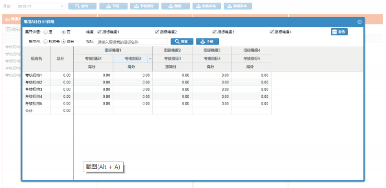Click the 查询 button in background page
Viewport: 386px width, 188px height.
82,6
